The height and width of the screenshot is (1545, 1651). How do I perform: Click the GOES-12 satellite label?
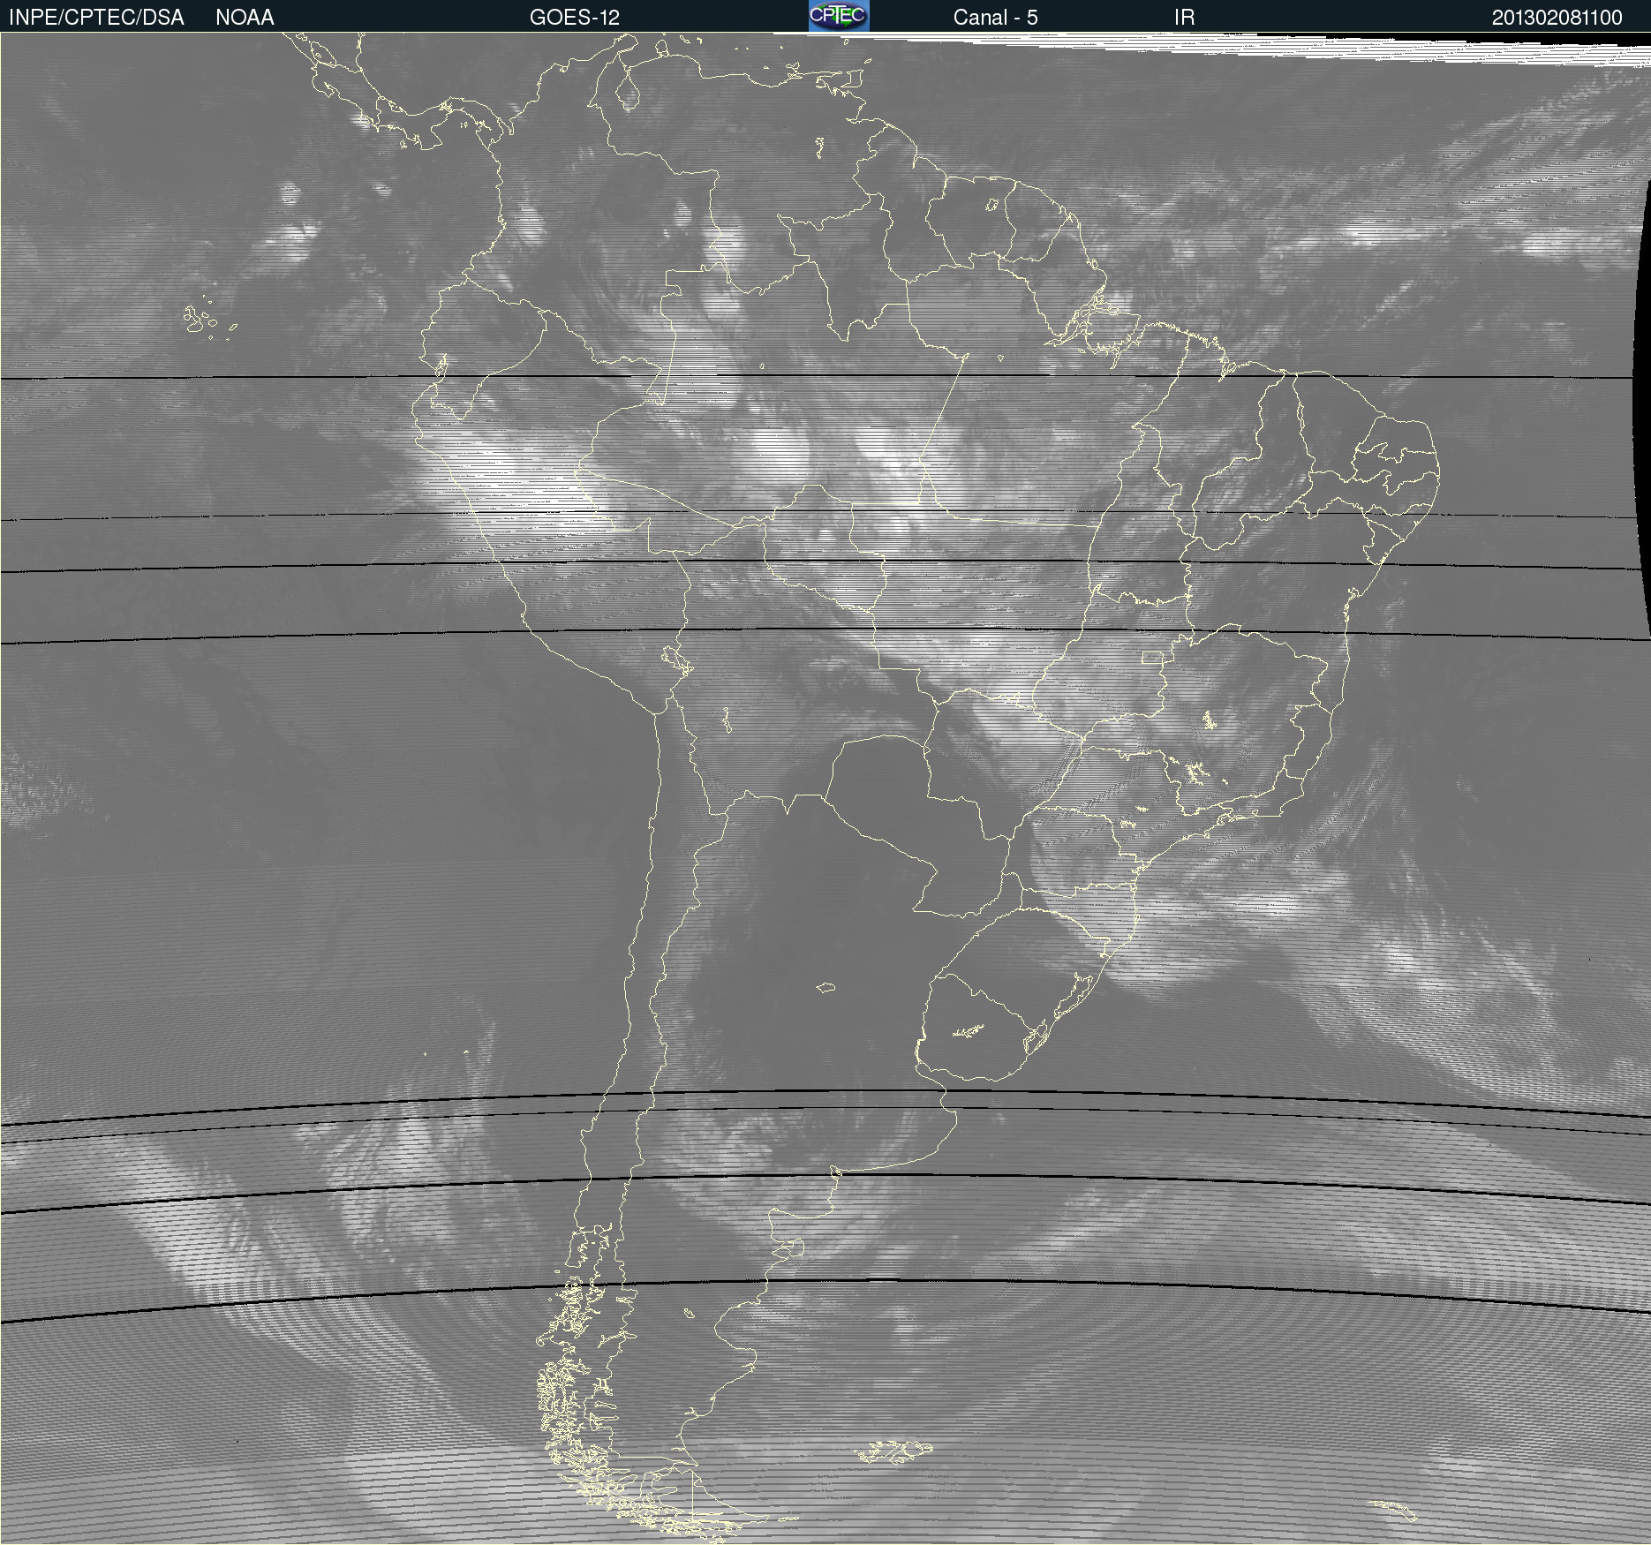pyautogui.click(x=575, y=18)
